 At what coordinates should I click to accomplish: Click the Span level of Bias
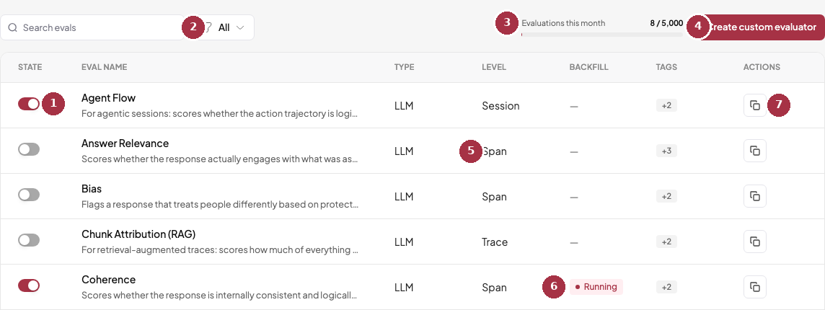click(x=494, y=197)
